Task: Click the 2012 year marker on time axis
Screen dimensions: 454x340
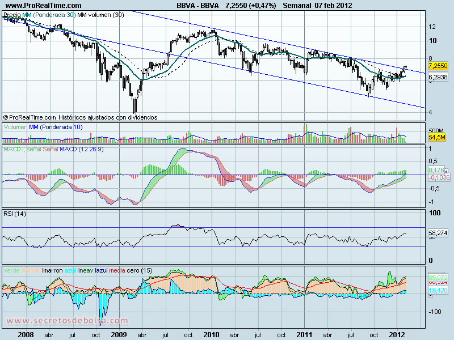Action: [x=397, y=335]
